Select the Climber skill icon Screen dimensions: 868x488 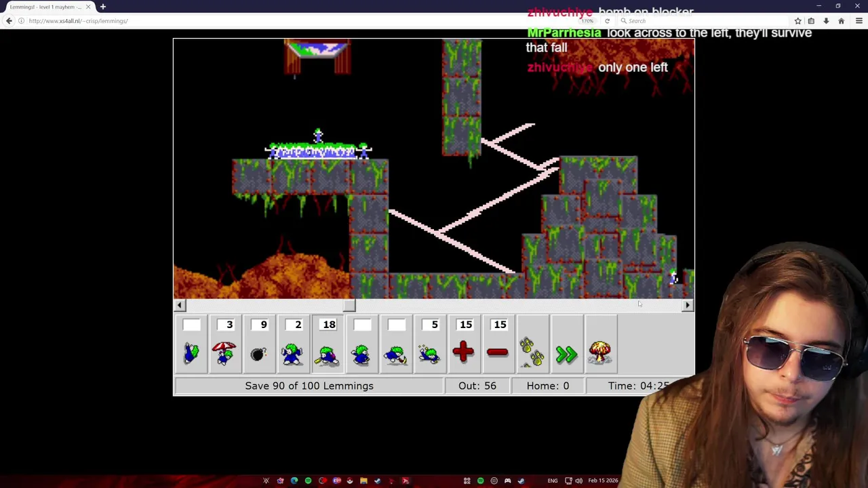click(191, 352)
